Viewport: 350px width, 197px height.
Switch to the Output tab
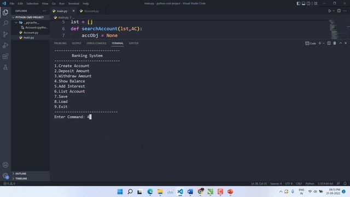[x=77, y=43]
